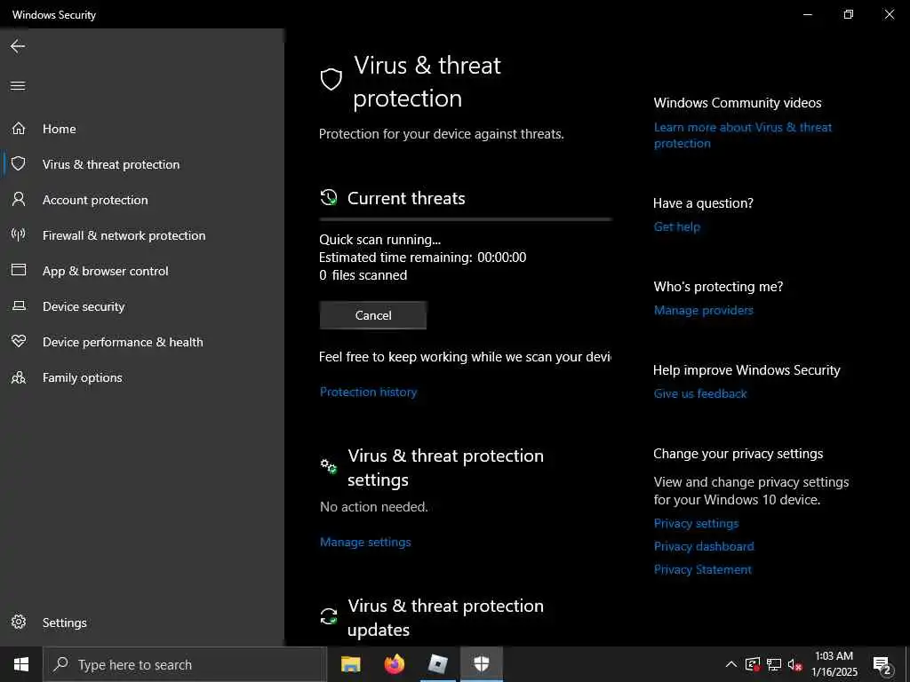The image size is (910, 682).
Task: Click the Family options people icon
Action: [18, 377]
